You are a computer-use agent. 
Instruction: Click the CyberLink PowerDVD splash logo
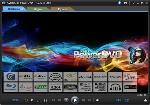pyautogui.click(x=98, y=54)
